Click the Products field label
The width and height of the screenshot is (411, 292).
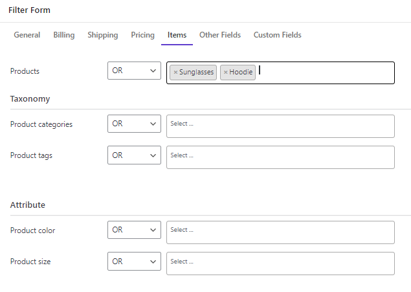[x=25, y=71]
